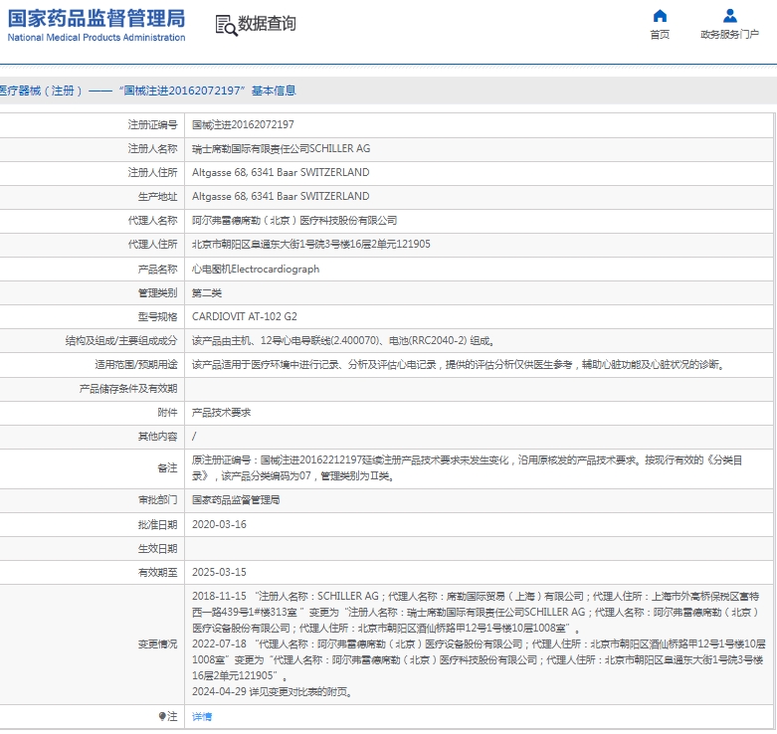
Task: Click the 生效日期 row label
Action: tap(157, 548)
